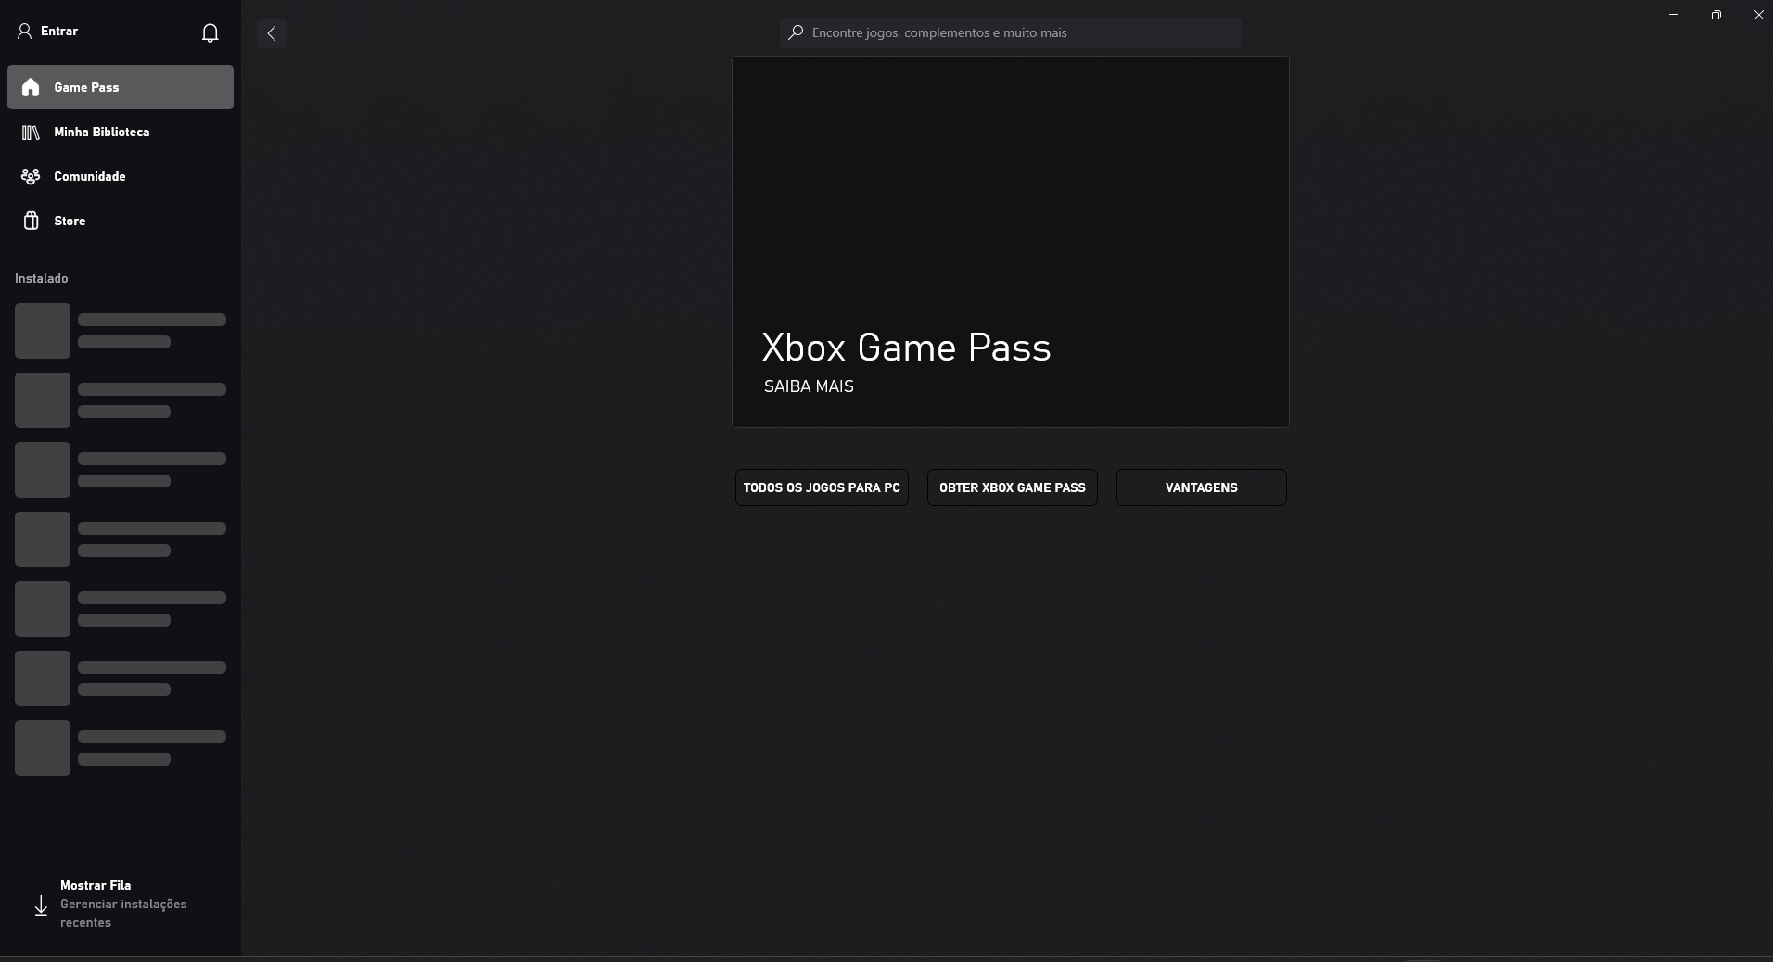Restore down the Xbox app window
Image resolution: width=1773 pixels, height=962 pixels.
pyautogui.click(x=1716, y=15)
